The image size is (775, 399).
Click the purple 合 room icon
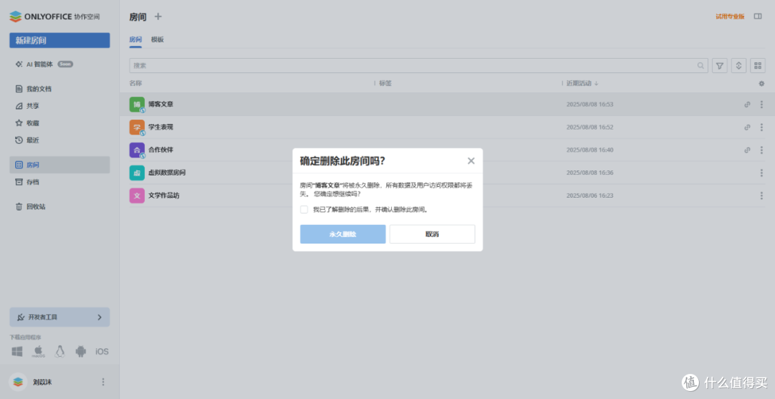(x=137, y=150)
